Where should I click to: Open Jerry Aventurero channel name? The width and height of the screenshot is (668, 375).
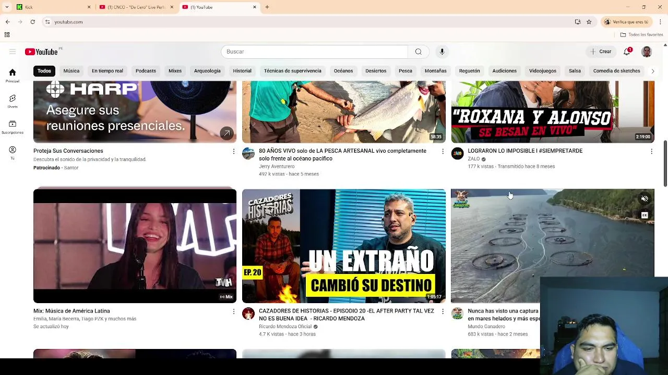tap(277, 167)
